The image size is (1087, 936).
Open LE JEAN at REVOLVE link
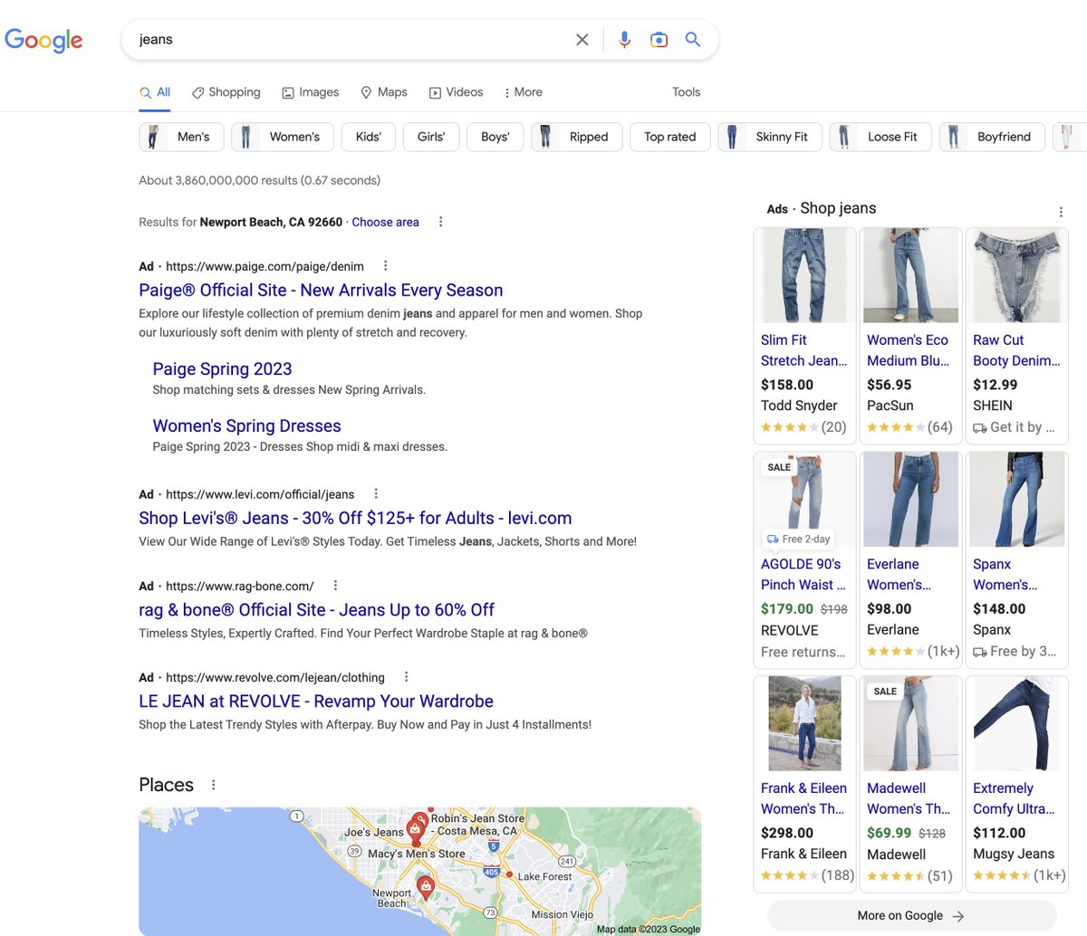[x=316, y=702]
